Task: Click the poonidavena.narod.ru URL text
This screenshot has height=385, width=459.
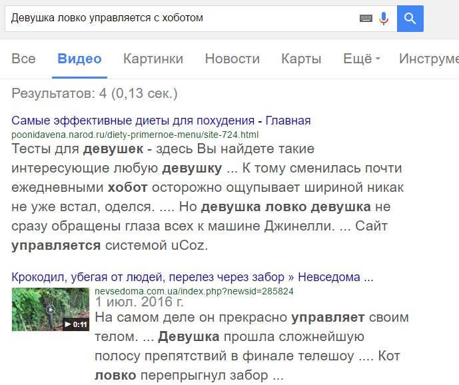Action: (x=135, y=135)
